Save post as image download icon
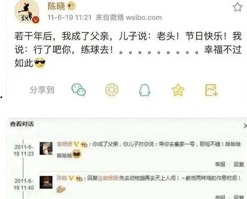The image size is (247, 199). 211,90
